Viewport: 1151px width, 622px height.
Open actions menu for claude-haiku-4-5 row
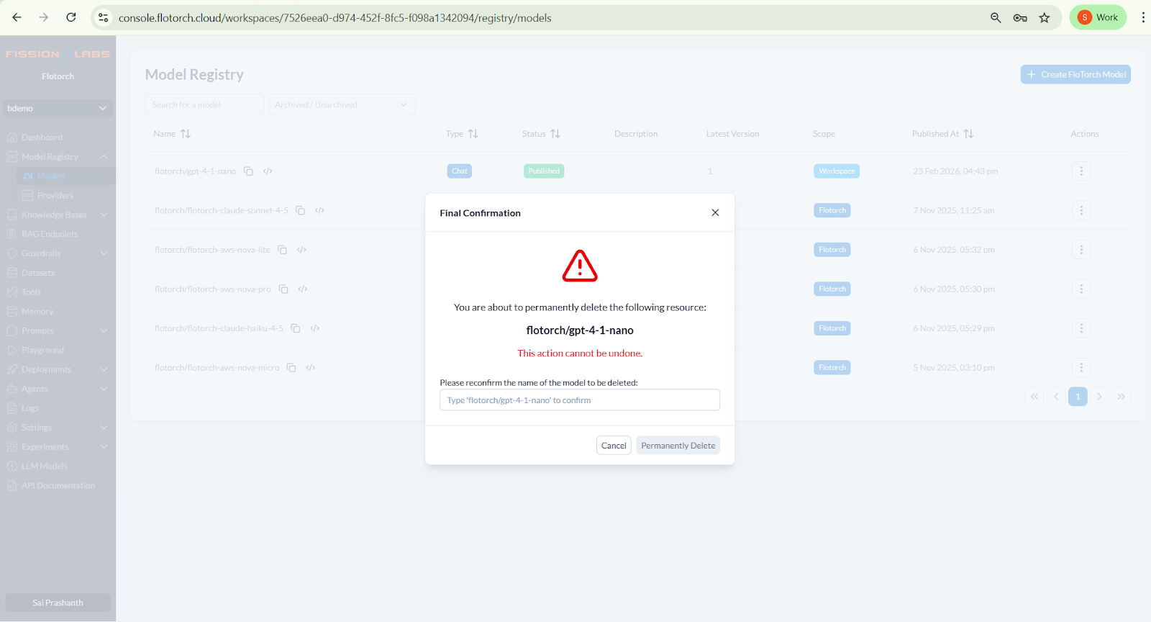(x=1081, y=328)
